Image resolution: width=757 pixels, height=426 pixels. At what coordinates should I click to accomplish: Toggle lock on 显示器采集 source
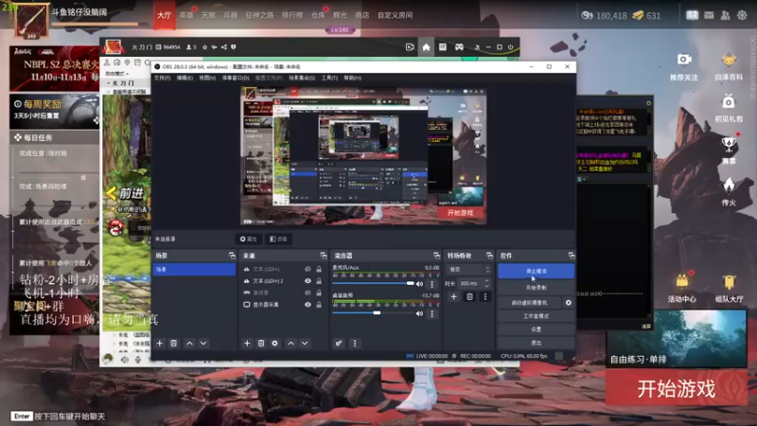[319, 305]
